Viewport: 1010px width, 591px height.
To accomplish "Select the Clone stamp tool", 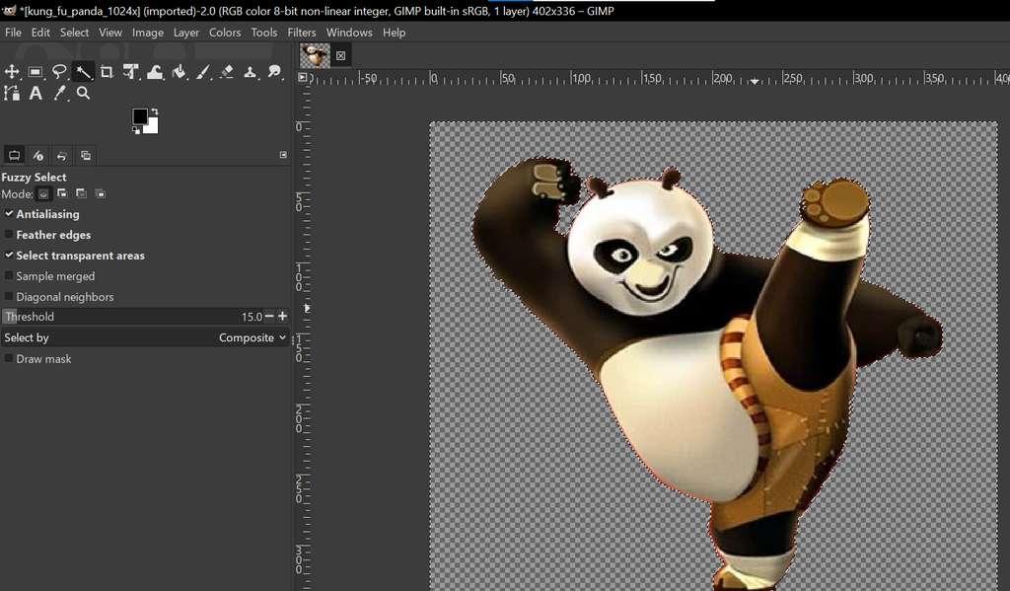I will point(251,72).
